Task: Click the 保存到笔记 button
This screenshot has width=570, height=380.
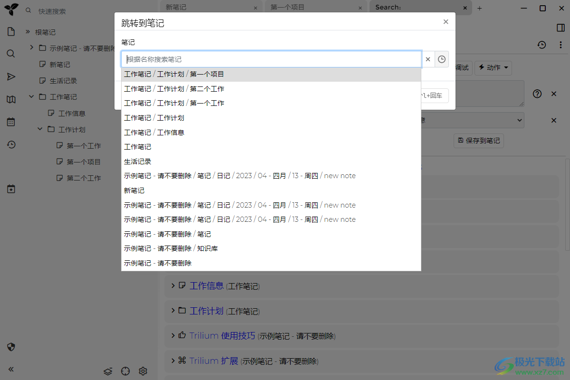Action: point(478,141)
